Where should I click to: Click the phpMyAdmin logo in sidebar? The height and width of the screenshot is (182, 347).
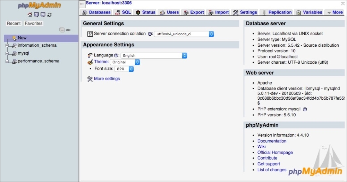point(39,5)
